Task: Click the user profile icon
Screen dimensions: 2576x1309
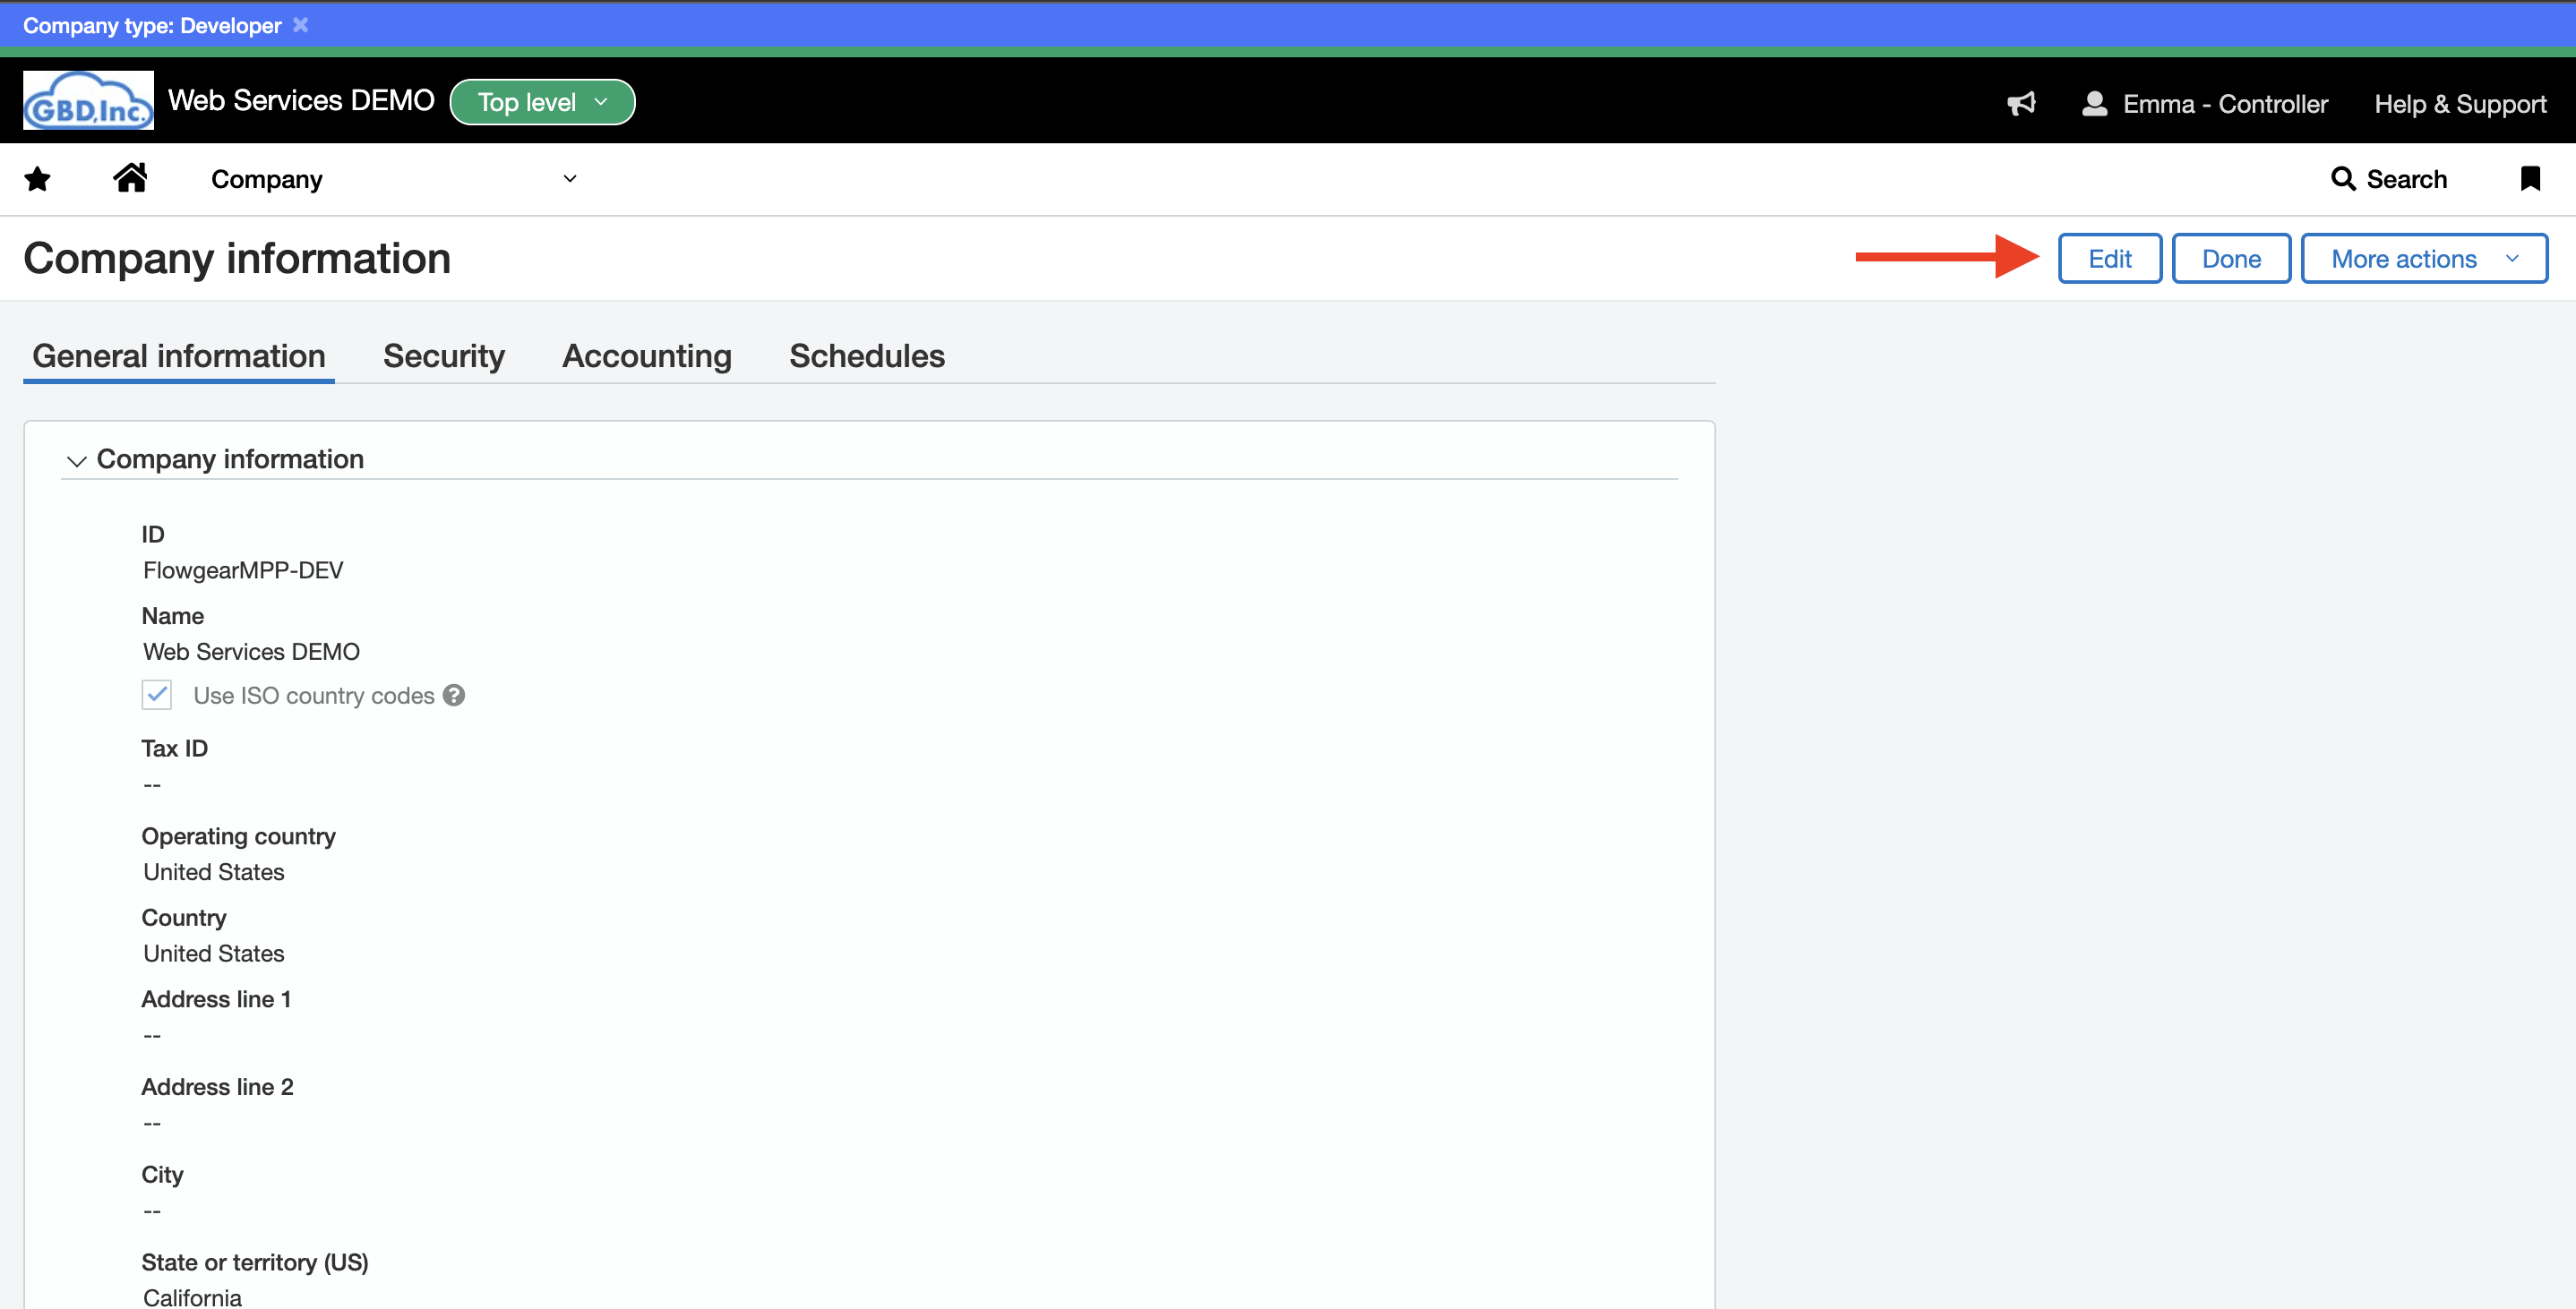Action: pos(2094,103)
